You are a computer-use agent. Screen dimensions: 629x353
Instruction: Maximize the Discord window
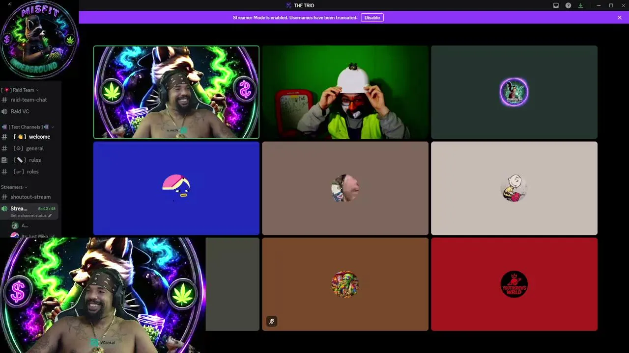click(x=611, y=5)
